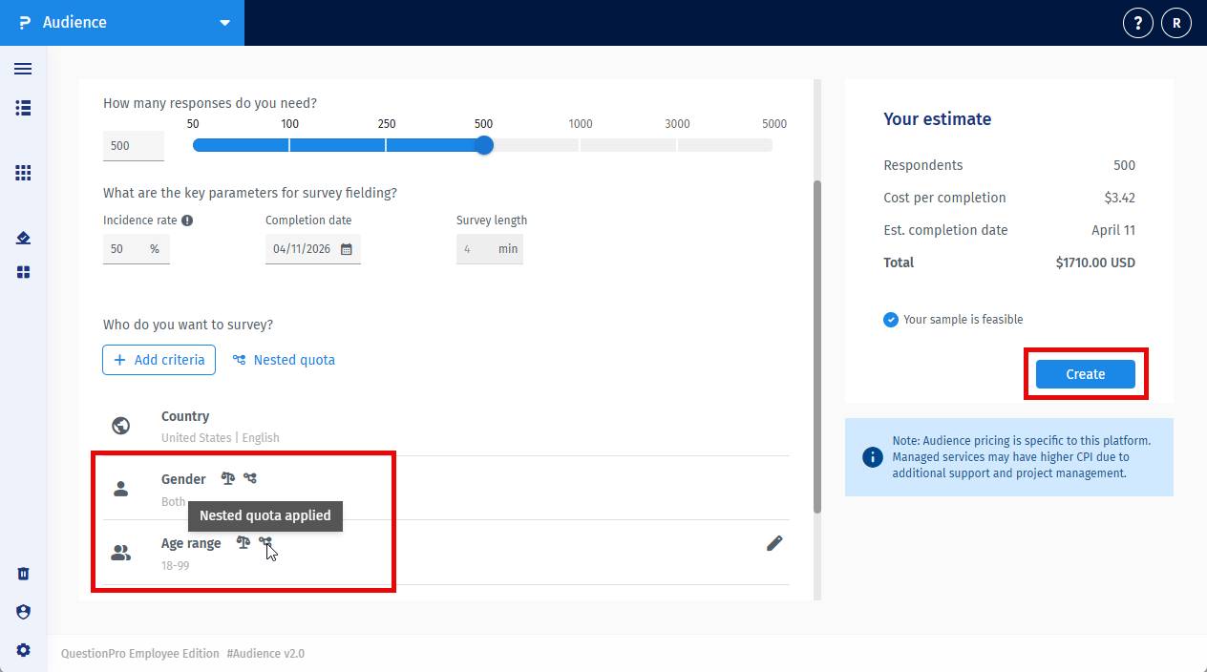Click the shield account icon in sidebar
The width and height of the screenshot is (1207, 672).
coord(23,612)
